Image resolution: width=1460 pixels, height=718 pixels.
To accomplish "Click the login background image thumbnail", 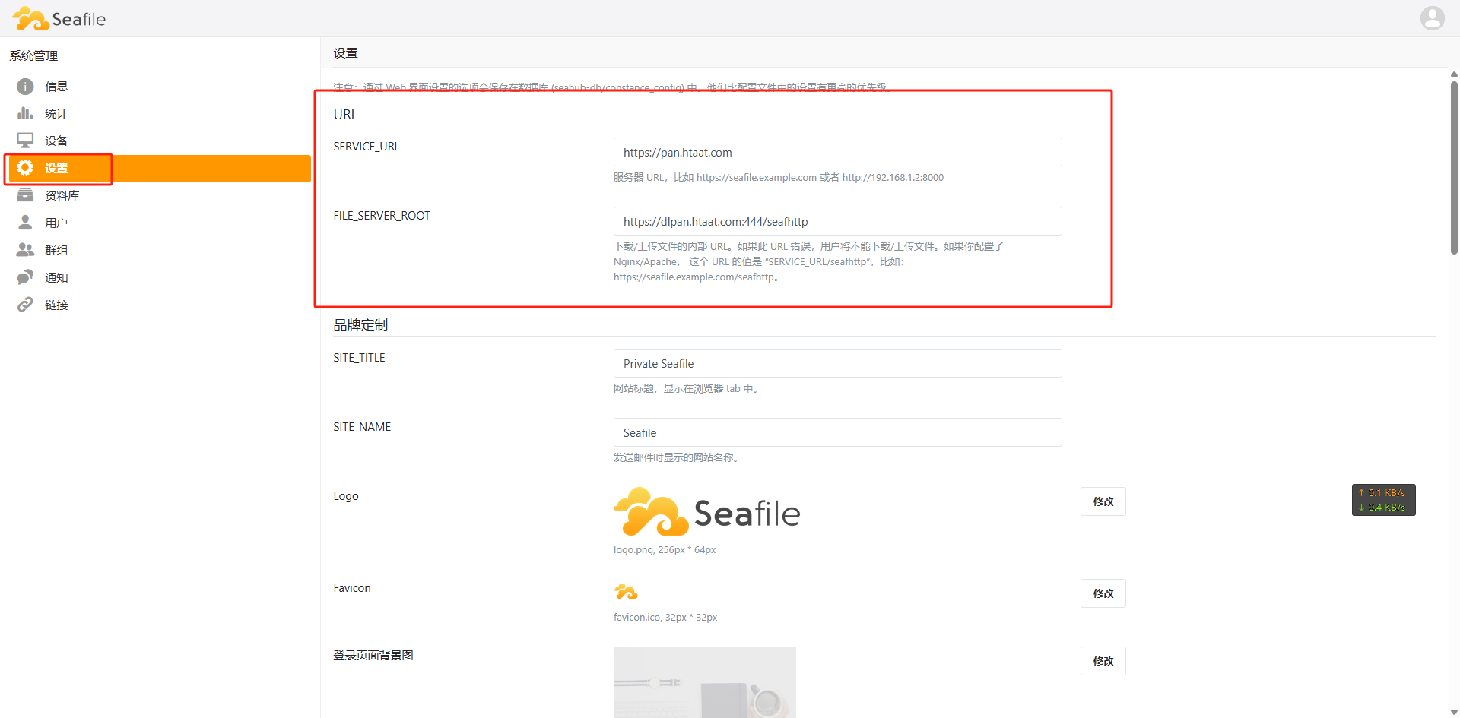I will click(x=704, y=682).
